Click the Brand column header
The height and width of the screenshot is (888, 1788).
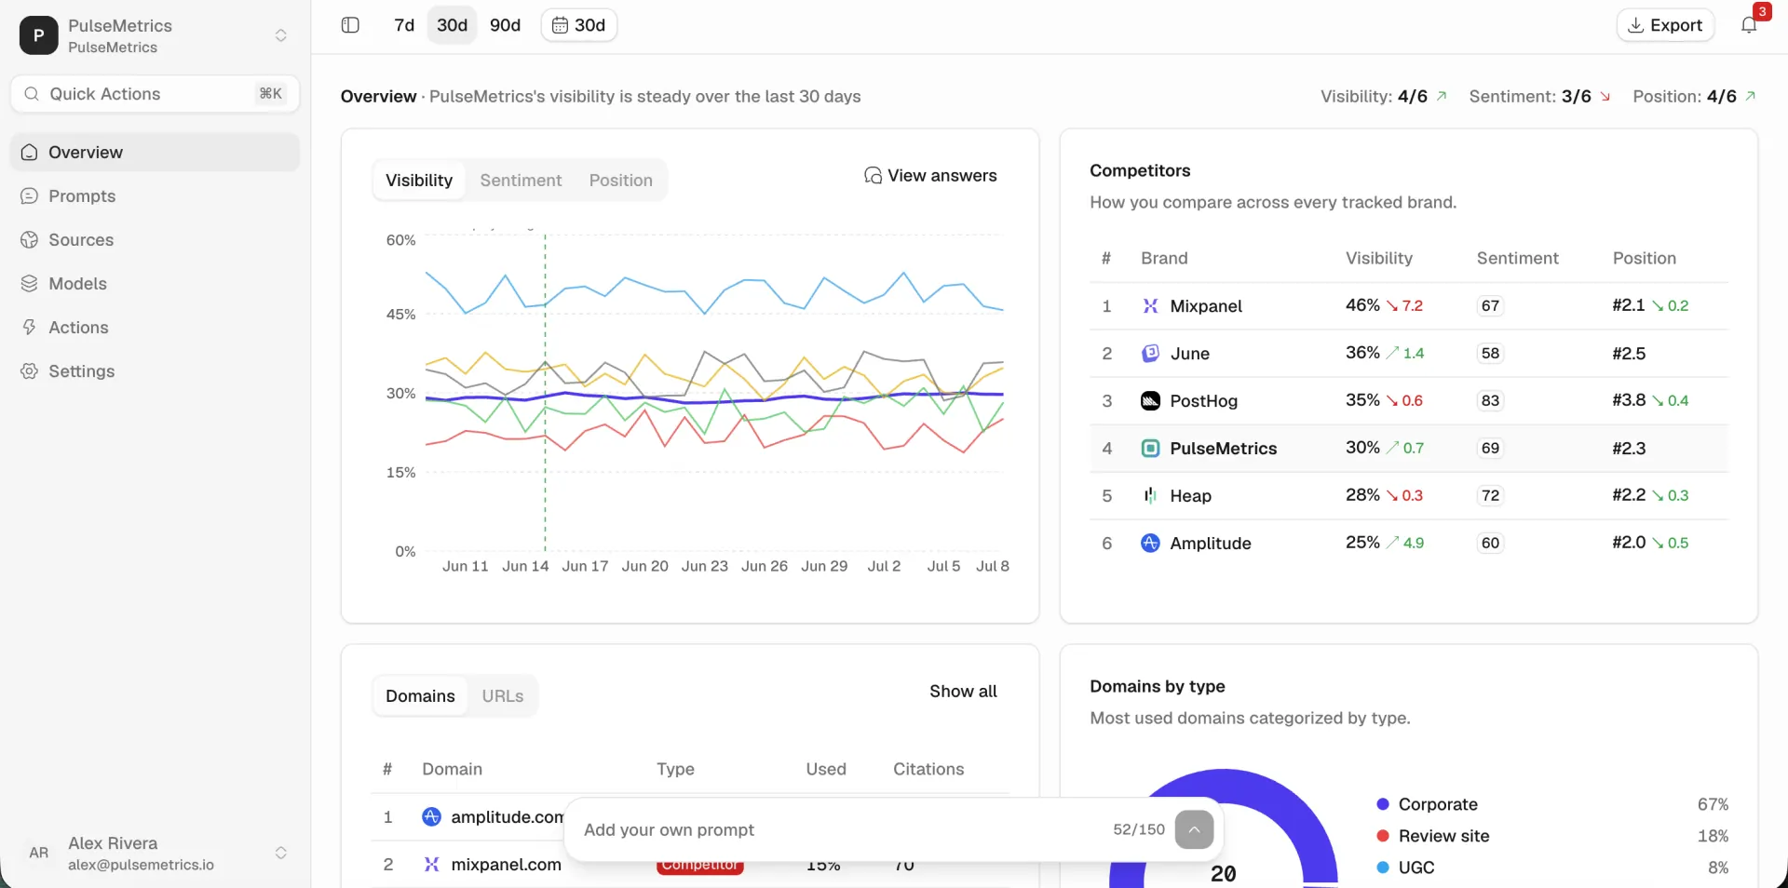(x=1164, y=259)
